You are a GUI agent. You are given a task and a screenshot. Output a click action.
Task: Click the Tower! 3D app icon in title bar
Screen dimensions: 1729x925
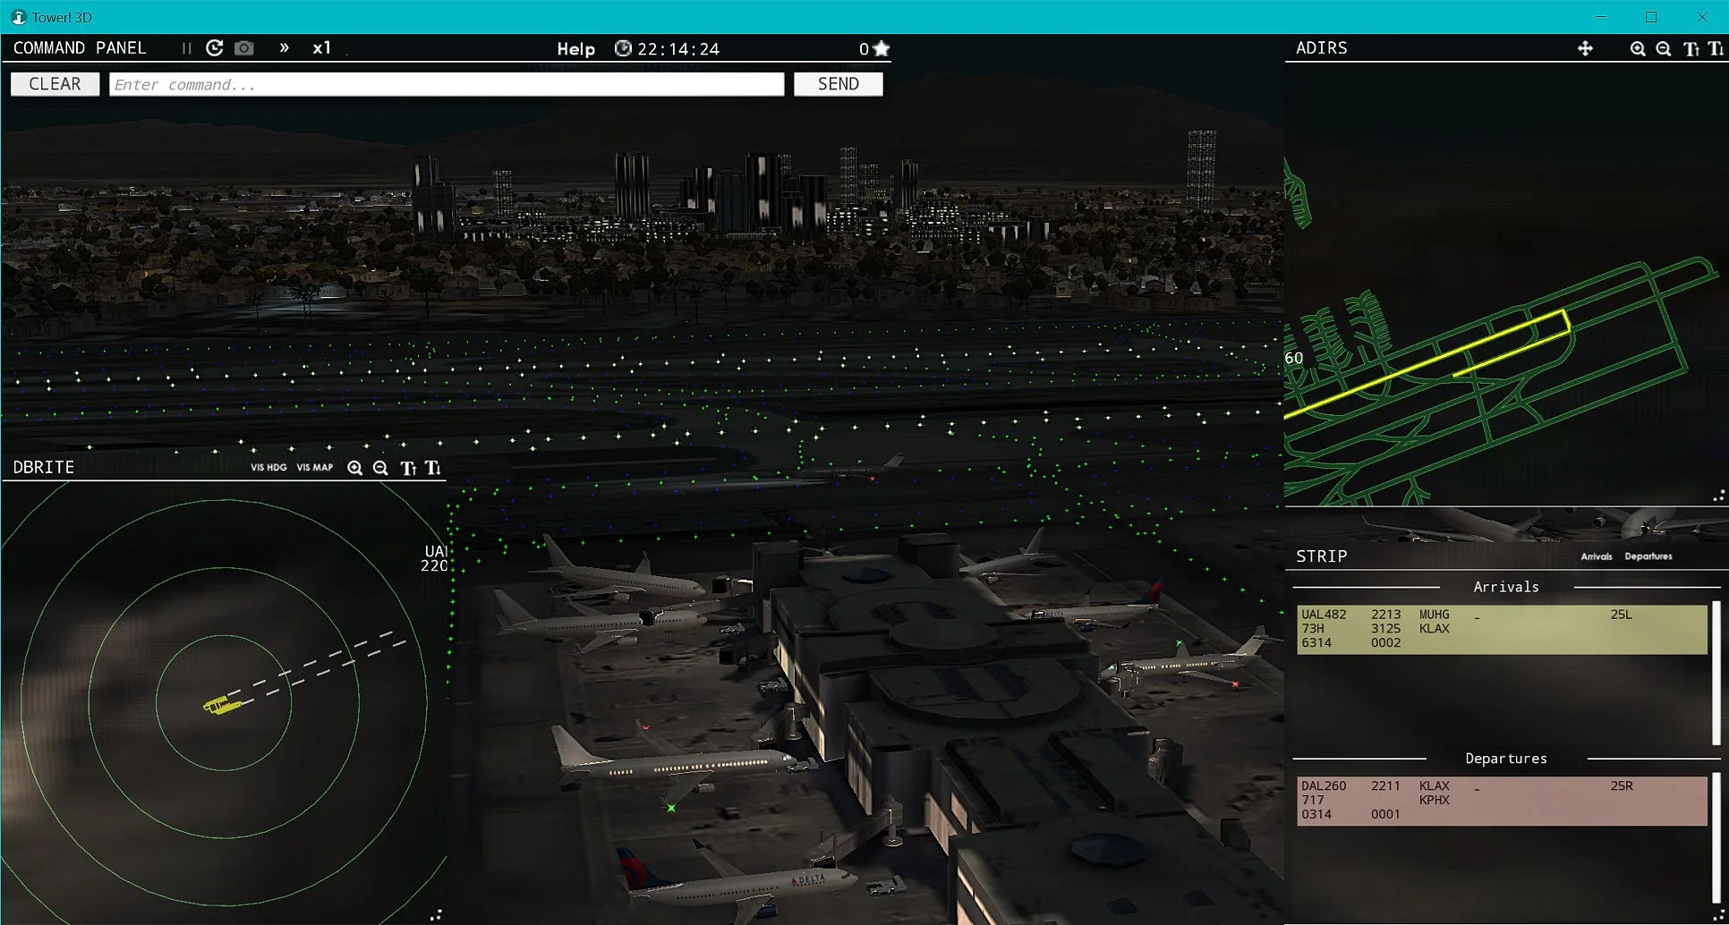[x=18, y=17]
